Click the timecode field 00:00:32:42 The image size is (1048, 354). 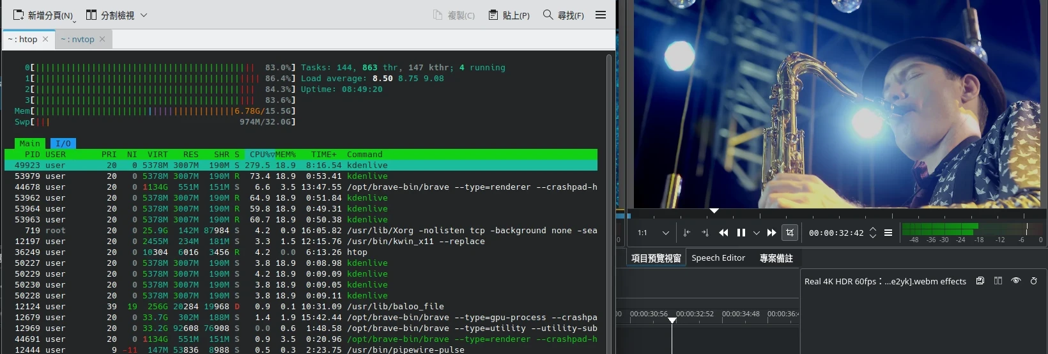[836, 233]
